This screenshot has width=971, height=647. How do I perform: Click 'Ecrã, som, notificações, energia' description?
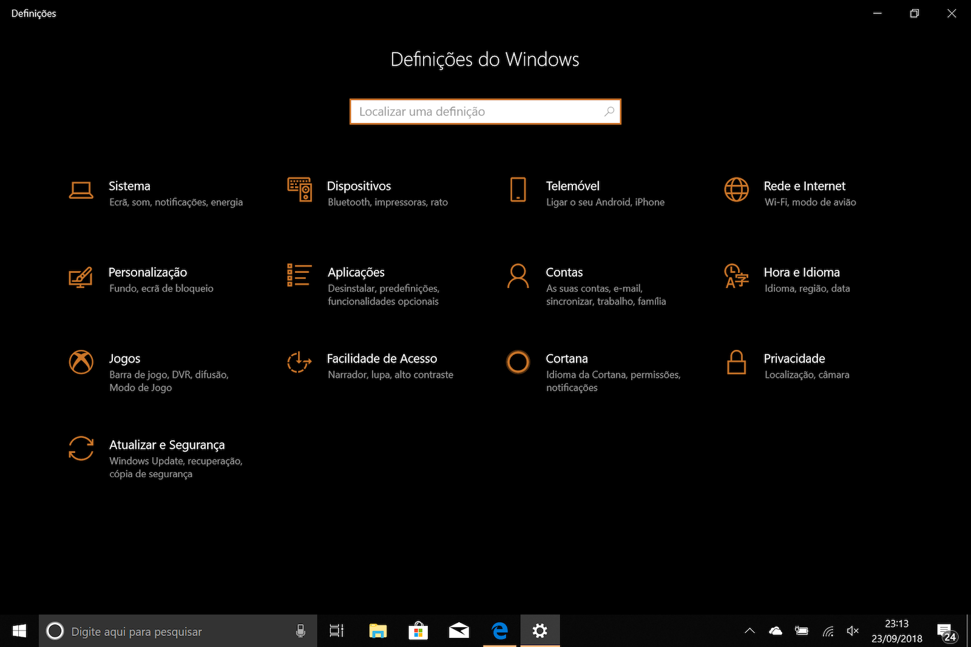tap(176, 203)
